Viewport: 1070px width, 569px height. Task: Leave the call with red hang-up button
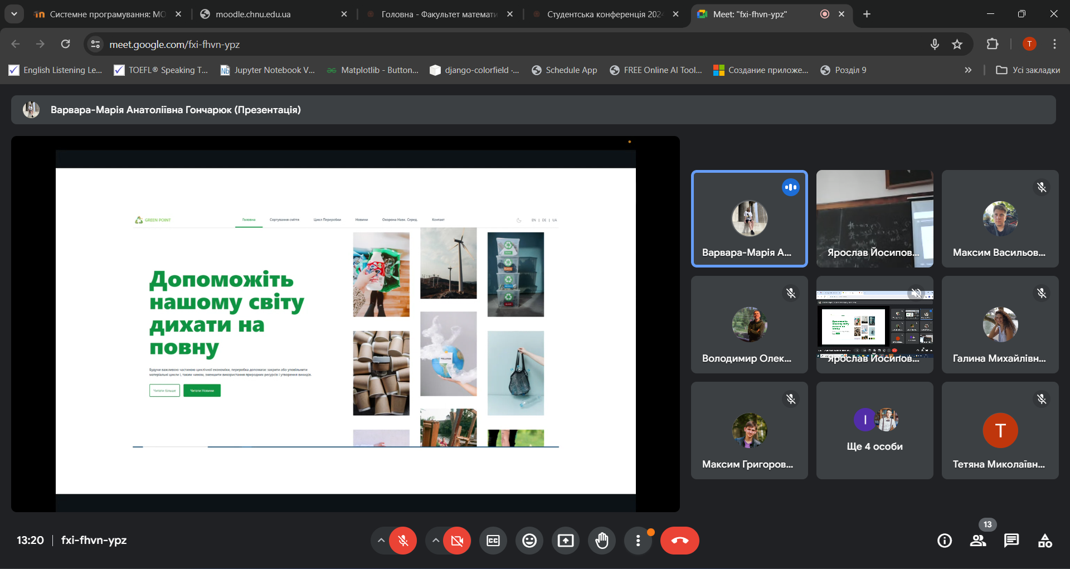click(x=680, y=541)
